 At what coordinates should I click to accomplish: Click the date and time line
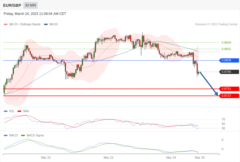point(35,14)
